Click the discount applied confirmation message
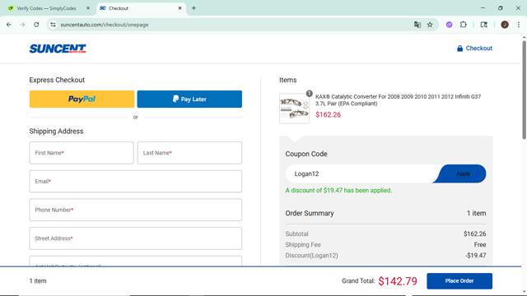 (x=338, y=190)
